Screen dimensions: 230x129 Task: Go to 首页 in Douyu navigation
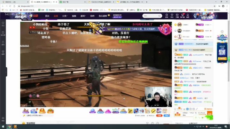click(x=47, y=16)
